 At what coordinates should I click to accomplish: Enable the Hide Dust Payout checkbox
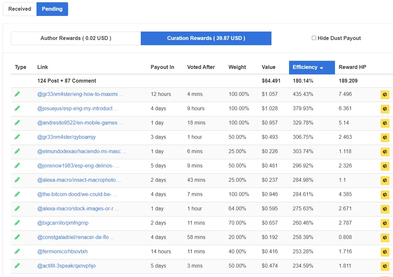pos(314,38)
